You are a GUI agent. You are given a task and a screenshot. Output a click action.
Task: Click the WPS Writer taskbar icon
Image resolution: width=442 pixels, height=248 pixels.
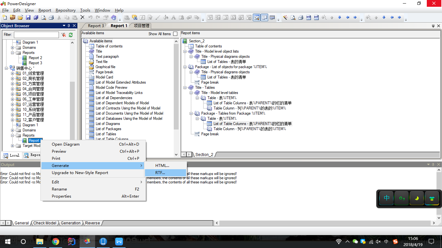(119, 241)
